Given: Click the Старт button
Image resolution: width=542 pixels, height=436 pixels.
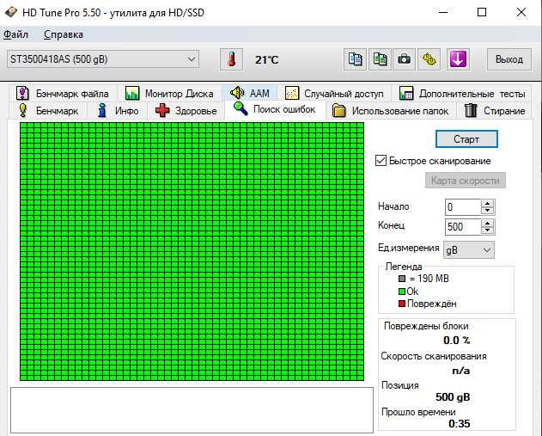Looking at the screenshot, I should 466,139.
